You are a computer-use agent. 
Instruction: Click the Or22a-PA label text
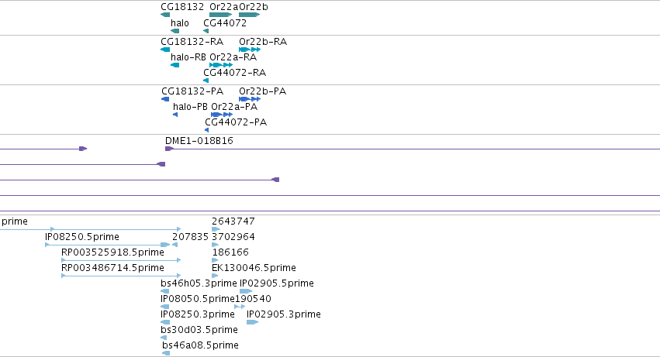point(234,107)
